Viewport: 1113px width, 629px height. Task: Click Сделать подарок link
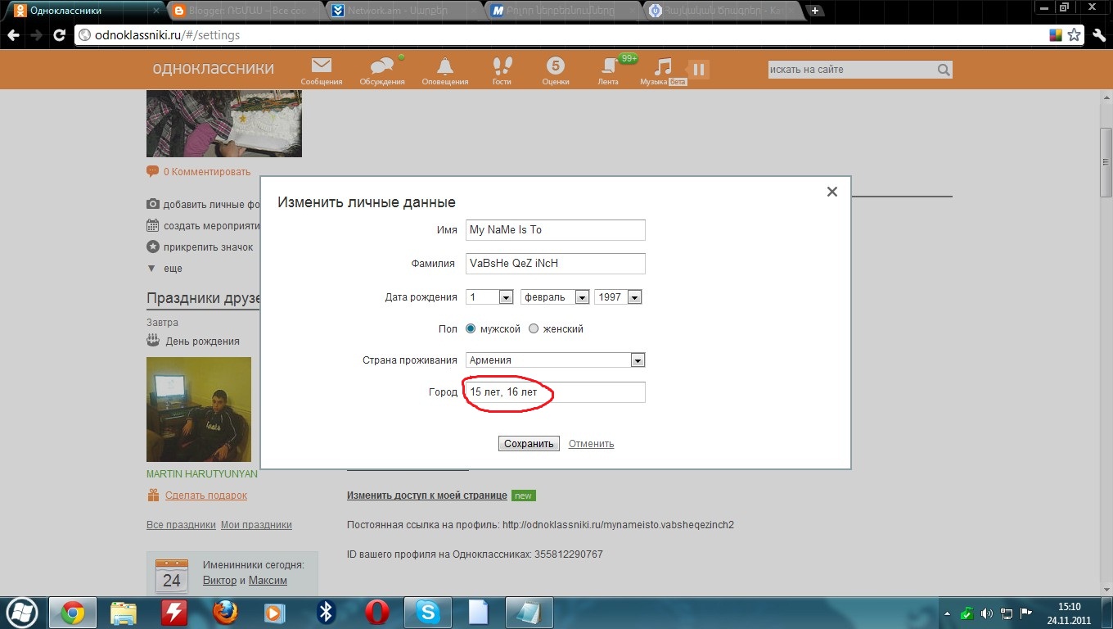coord(205,496)
